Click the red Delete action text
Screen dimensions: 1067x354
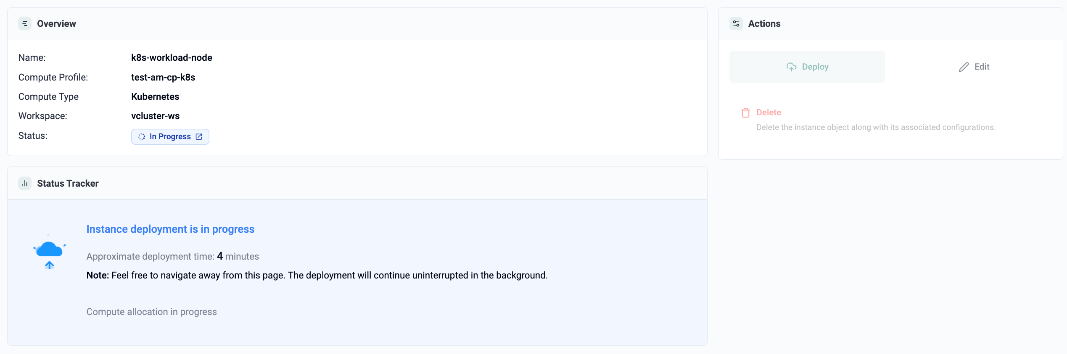click(769, 112)
